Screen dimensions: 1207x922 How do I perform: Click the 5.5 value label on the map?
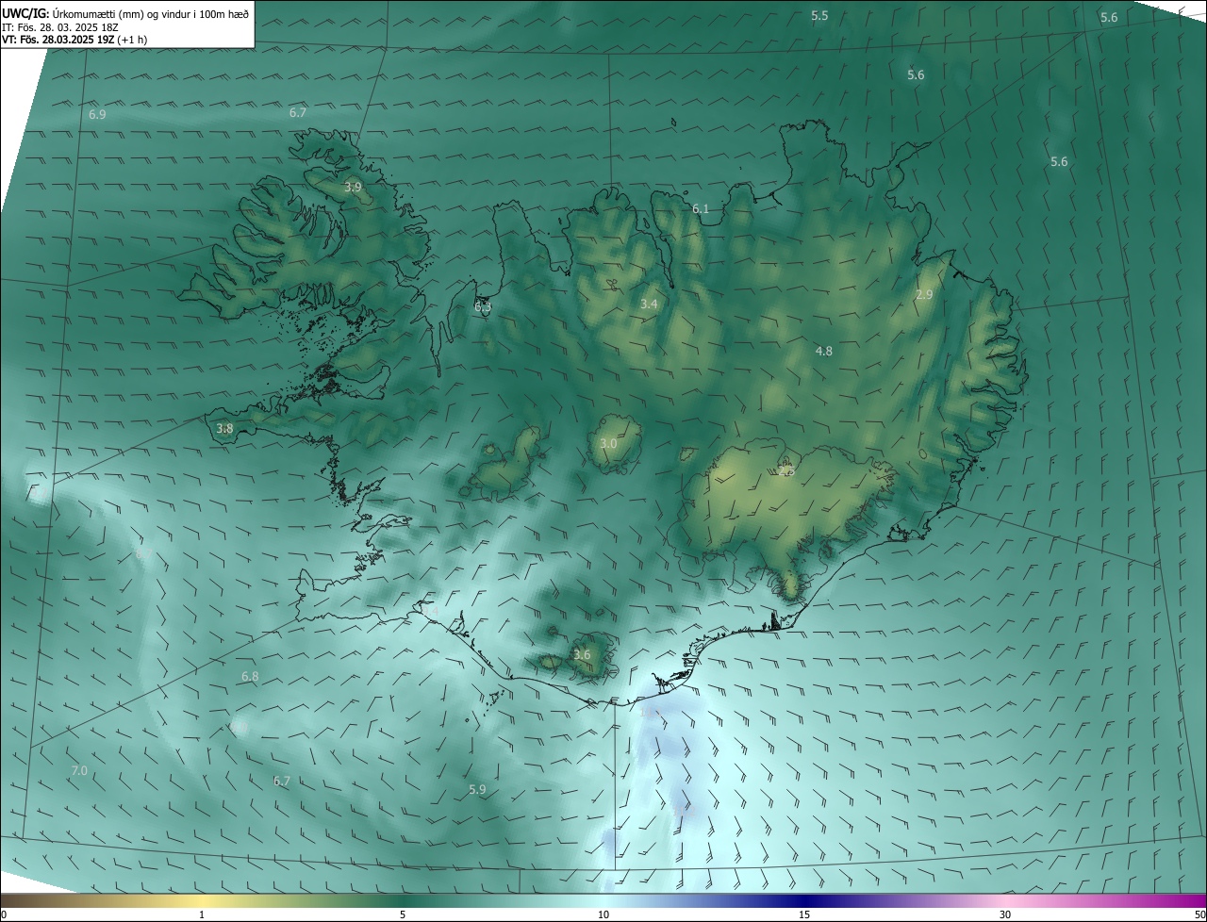(x=819, y=16)
